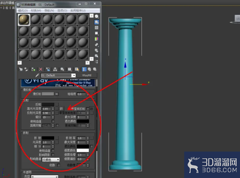240x178 pixels.
Task: Enable the 影响阴影 checkbox
Action: pos(53,155)
